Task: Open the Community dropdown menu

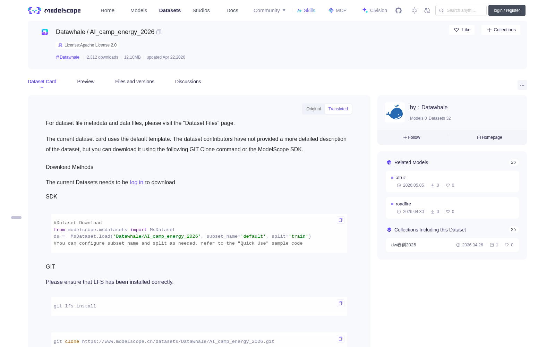Action: tap(270, 10)
